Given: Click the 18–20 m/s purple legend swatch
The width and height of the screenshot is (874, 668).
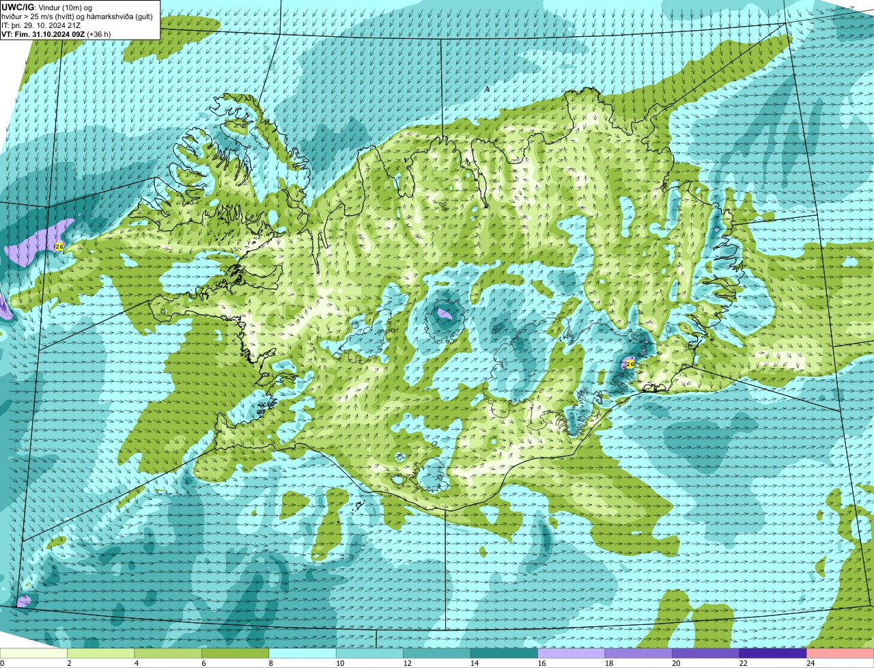Looking at the screenshot, I should click(x=638, y=653).
